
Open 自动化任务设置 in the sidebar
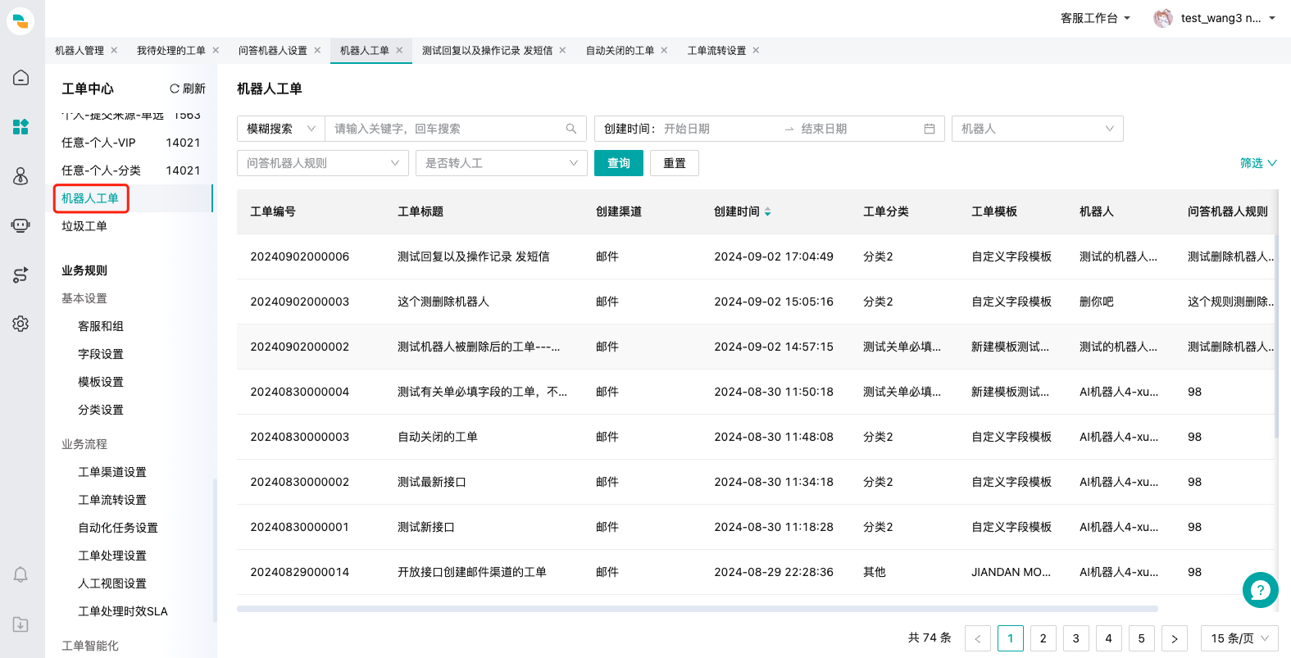click(x=118, y=528)
